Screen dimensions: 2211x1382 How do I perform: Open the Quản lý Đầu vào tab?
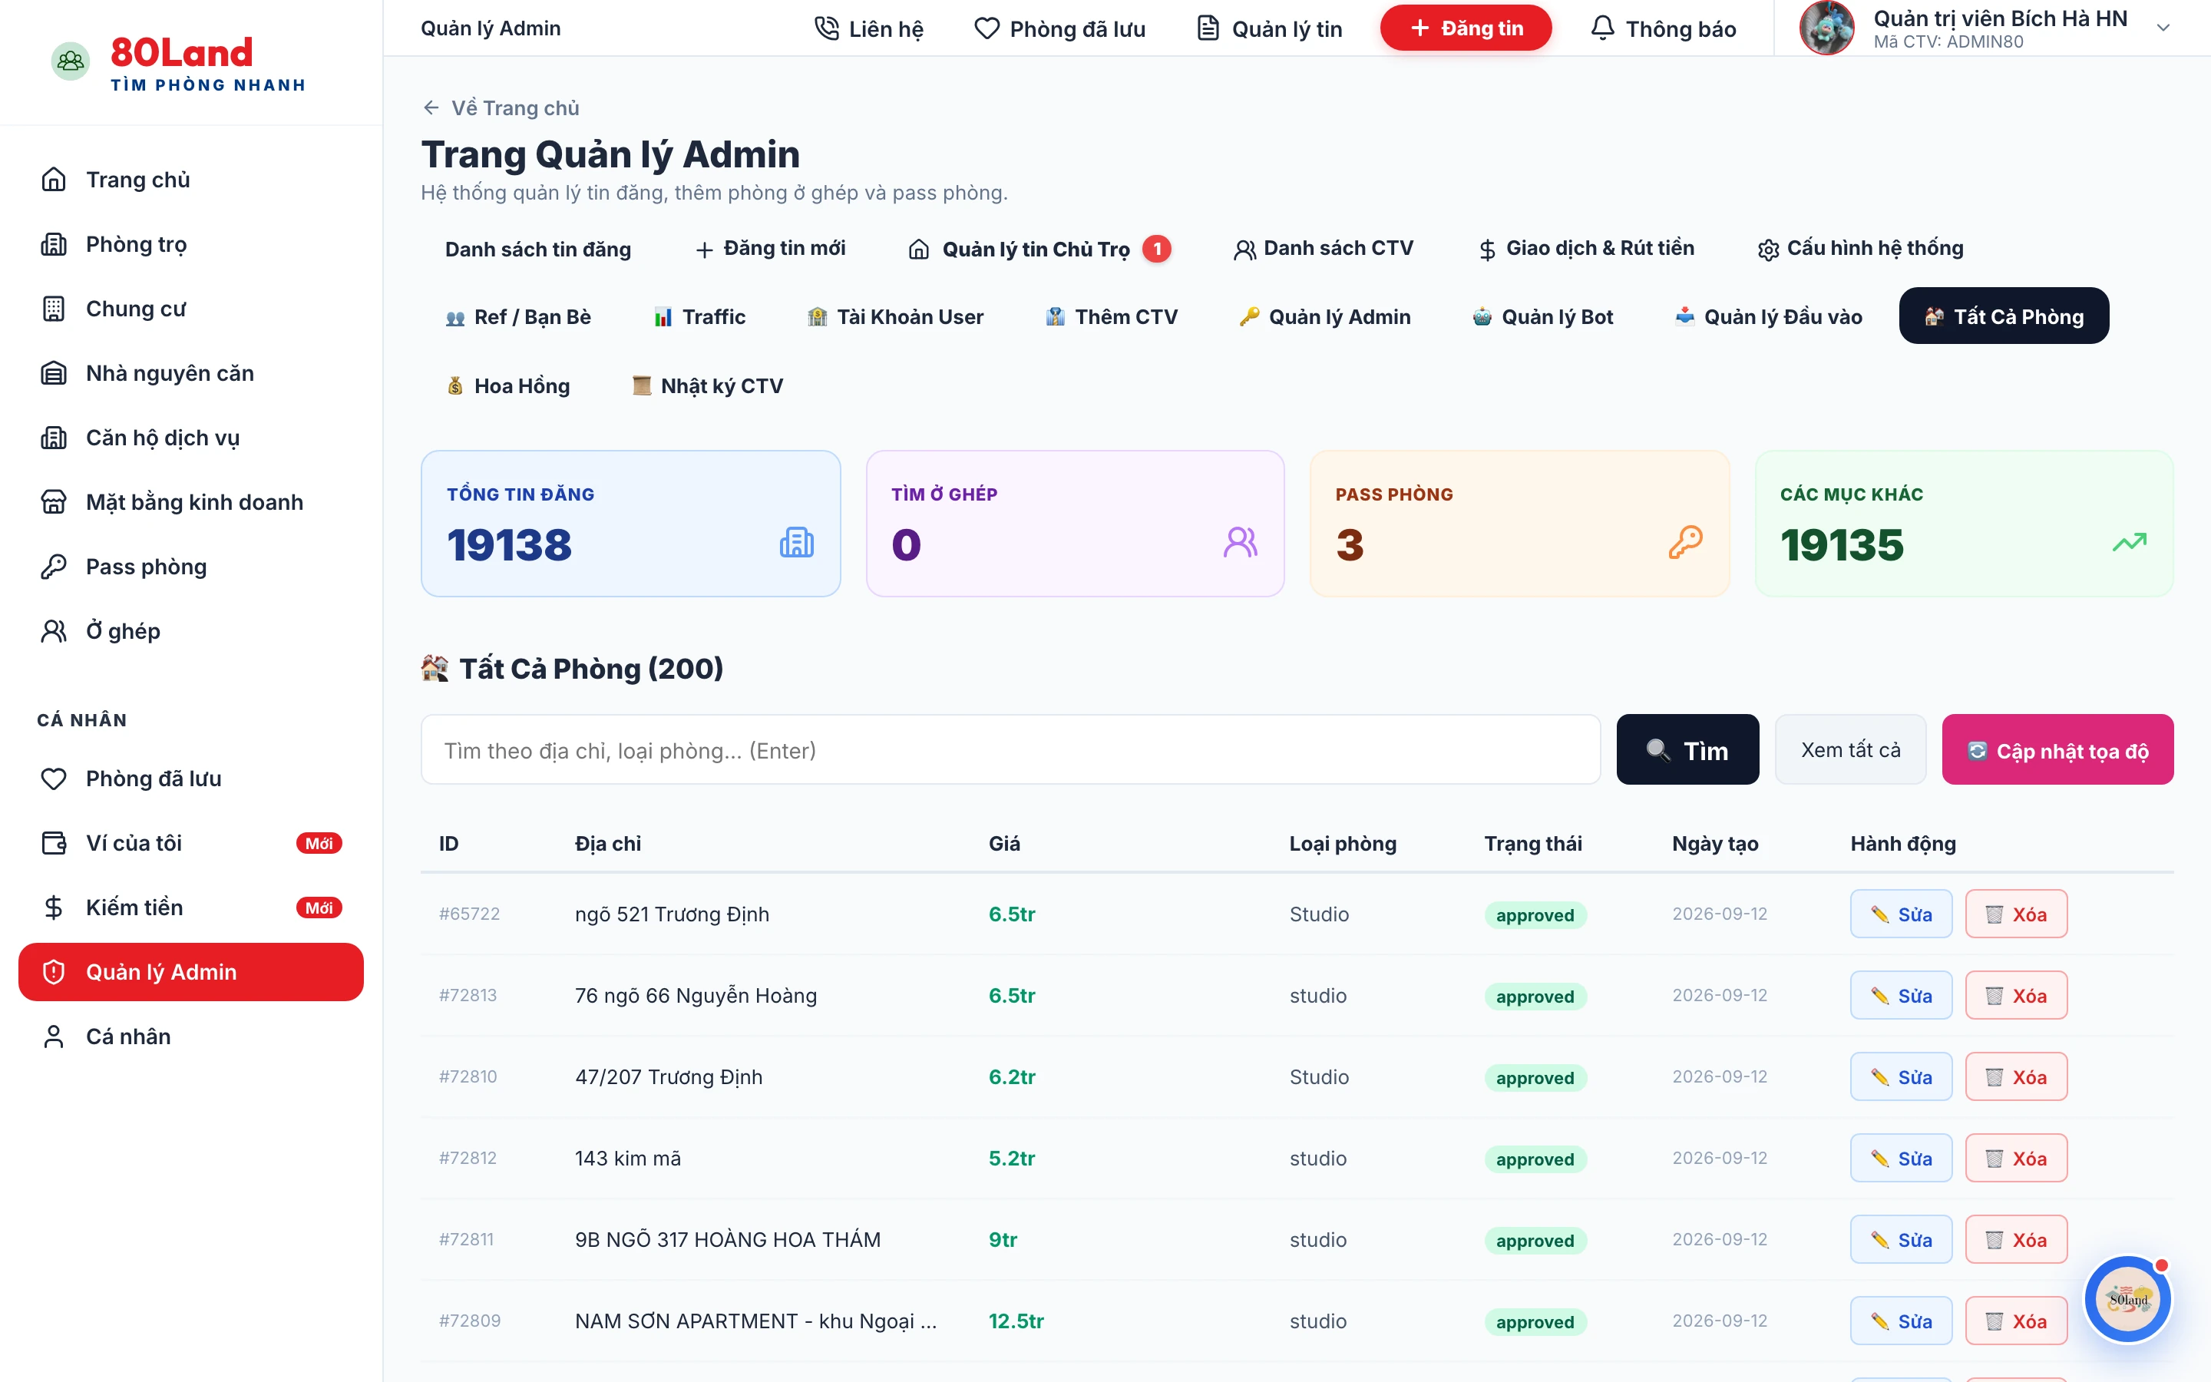tap(1768, 316)
